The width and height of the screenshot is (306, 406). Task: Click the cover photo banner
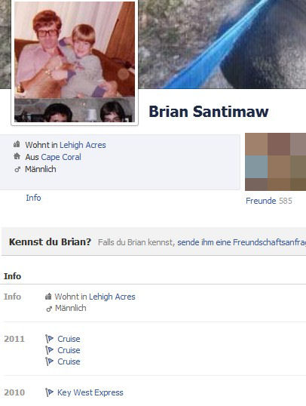[x=222, y=44]
